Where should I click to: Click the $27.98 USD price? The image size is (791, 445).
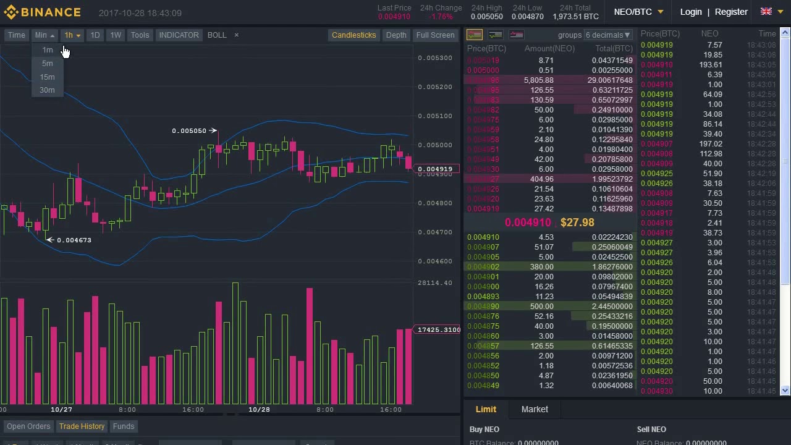(577, 222)
